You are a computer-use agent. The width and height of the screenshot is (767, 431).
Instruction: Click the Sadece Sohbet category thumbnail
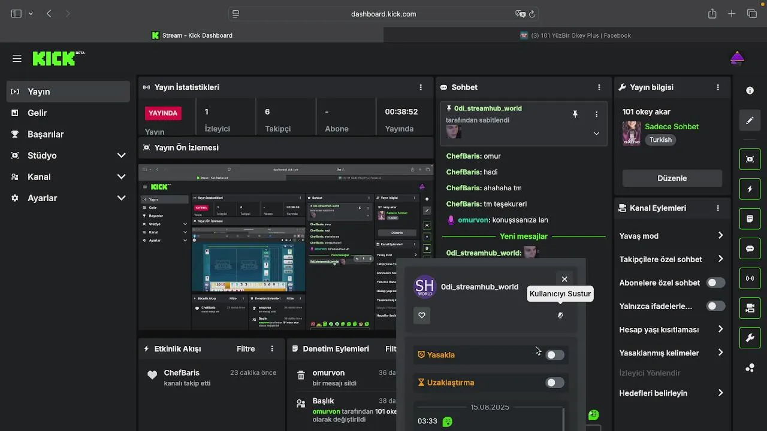[x=632, y=133]
